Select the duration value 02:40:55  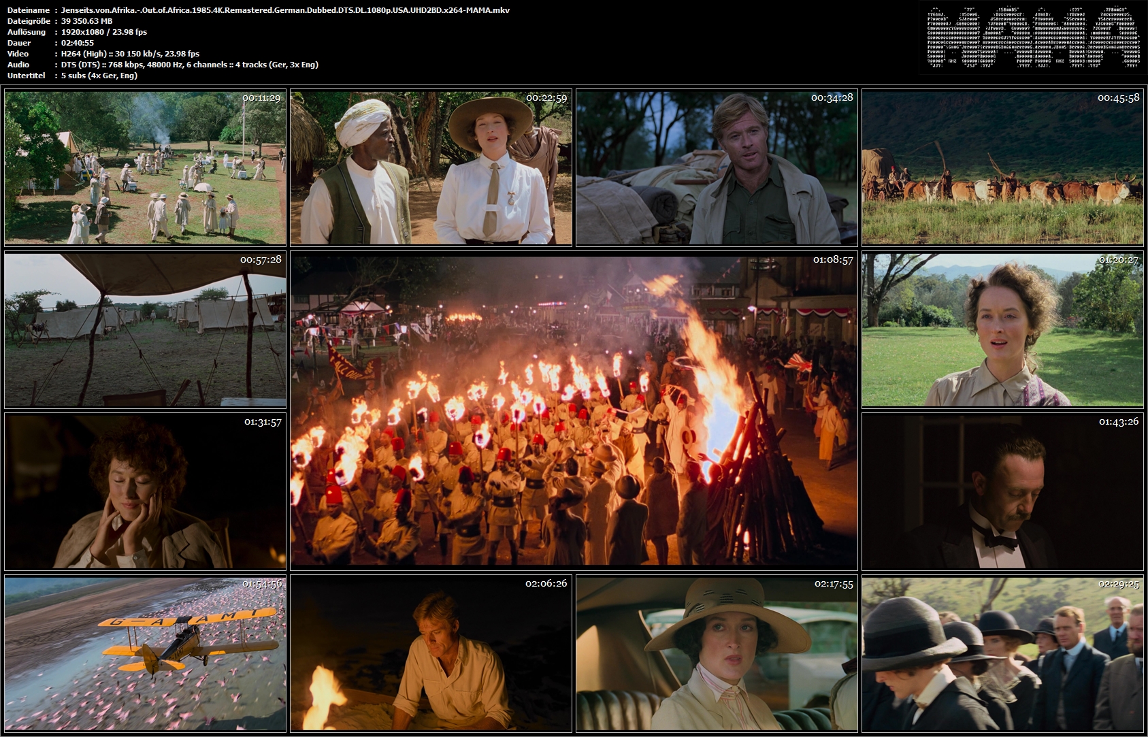(x=78, y=43)
